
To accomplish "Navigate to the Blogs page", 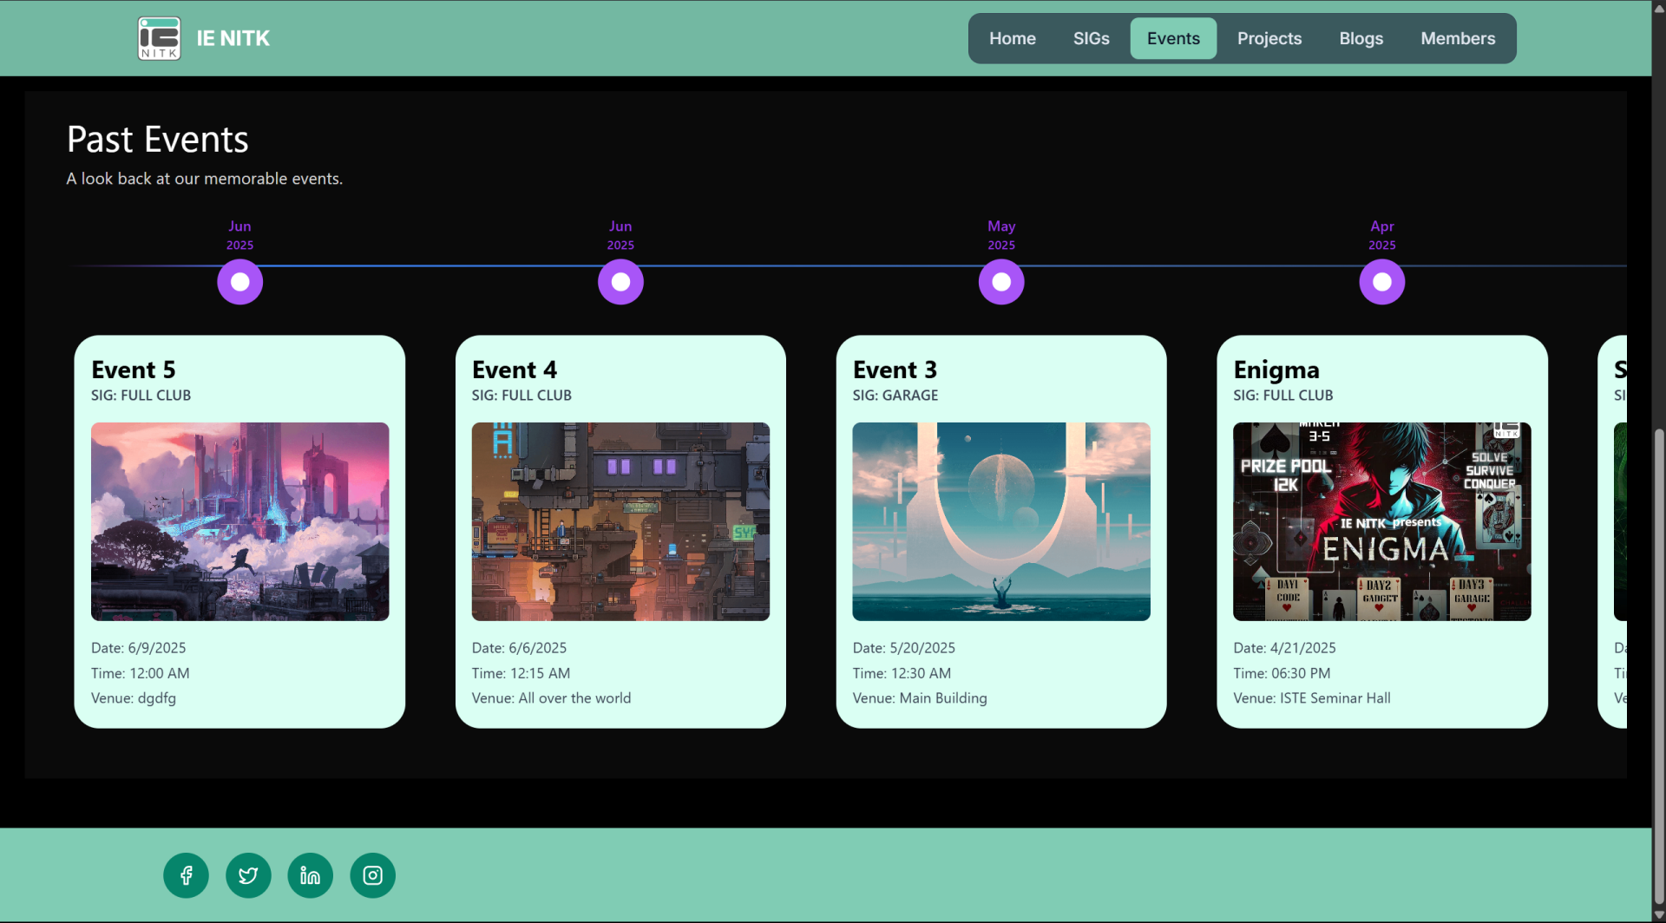I will (x=1361, y=38).
